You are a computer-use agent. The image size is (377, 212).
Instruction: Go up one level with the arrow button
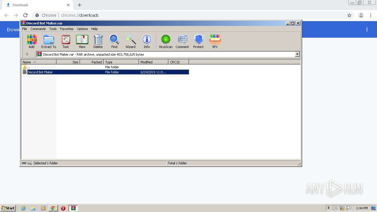[27, 54]
